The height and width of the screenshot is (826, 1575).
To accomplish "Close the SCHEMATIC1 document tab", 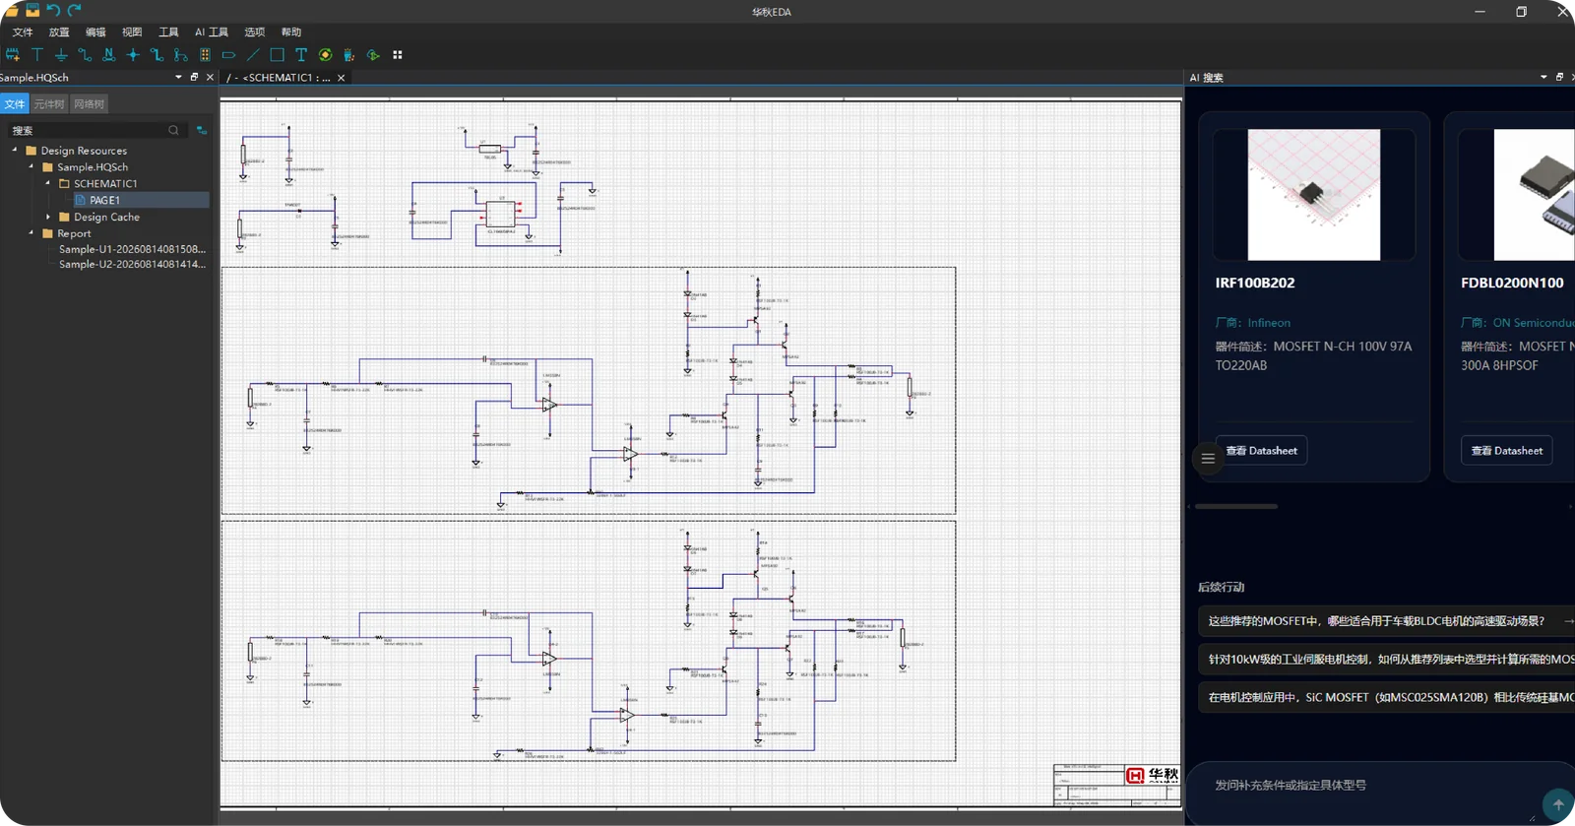I will pos(342,78).
